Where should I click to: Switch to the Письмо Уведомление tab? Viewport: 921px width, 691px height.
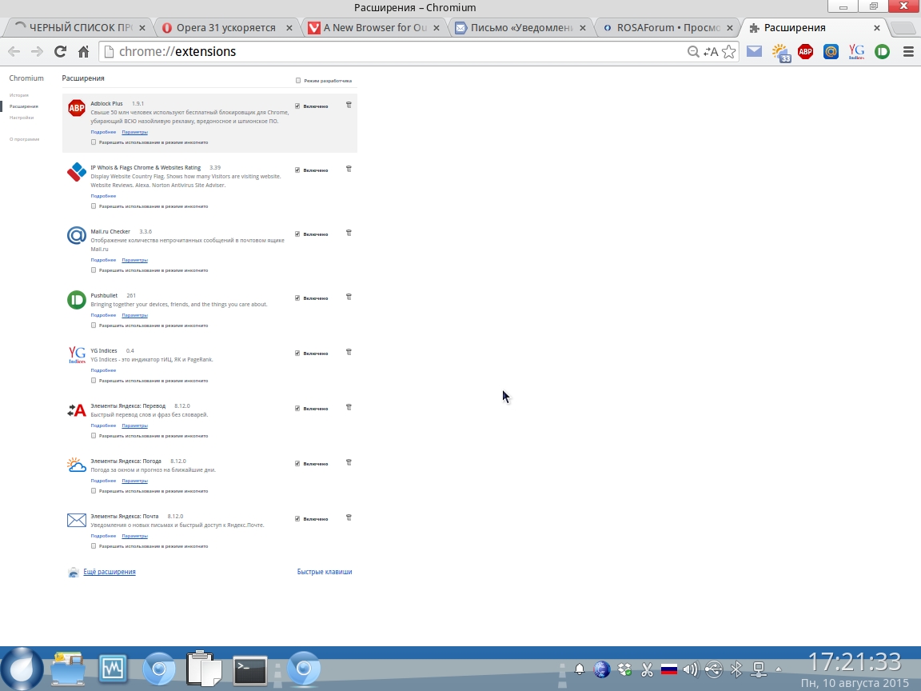(520, 28)
